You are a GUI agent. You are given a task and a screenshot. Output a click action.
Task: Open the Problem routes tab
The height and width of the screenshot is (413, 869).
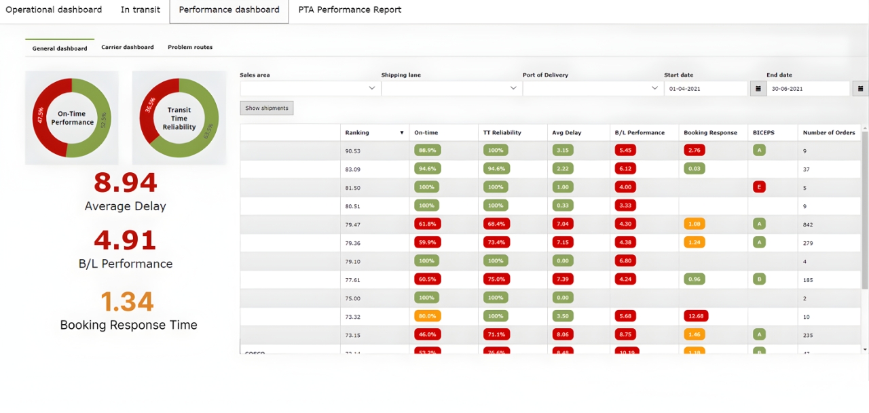point(191,47)
